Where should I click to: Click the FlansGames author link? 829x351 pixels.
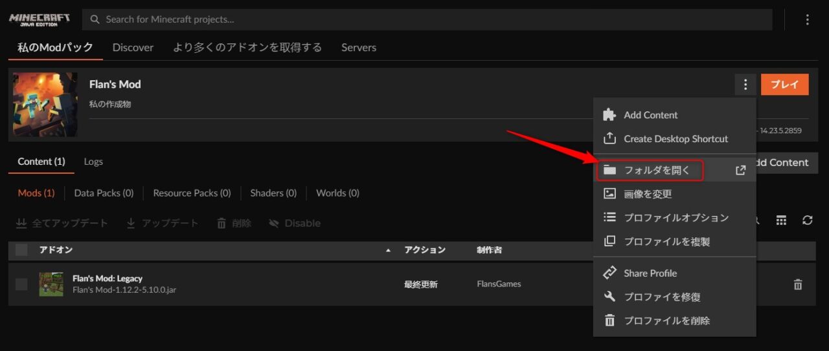click(x=499, y=284)
